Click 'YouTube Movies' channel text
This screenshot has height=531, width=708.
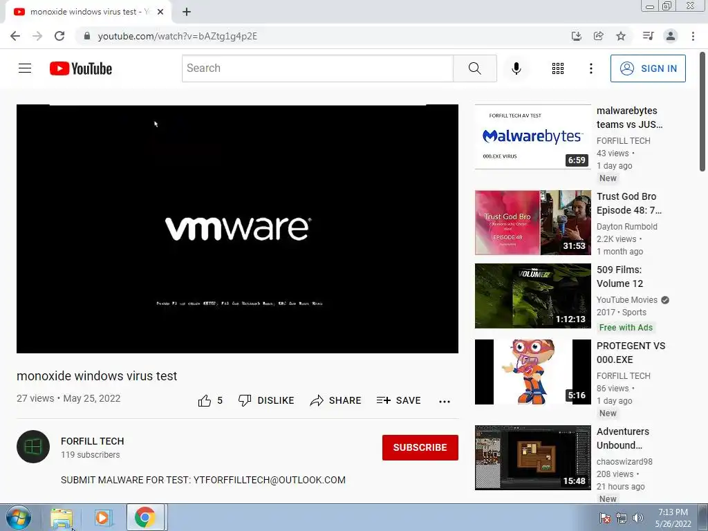626,300
